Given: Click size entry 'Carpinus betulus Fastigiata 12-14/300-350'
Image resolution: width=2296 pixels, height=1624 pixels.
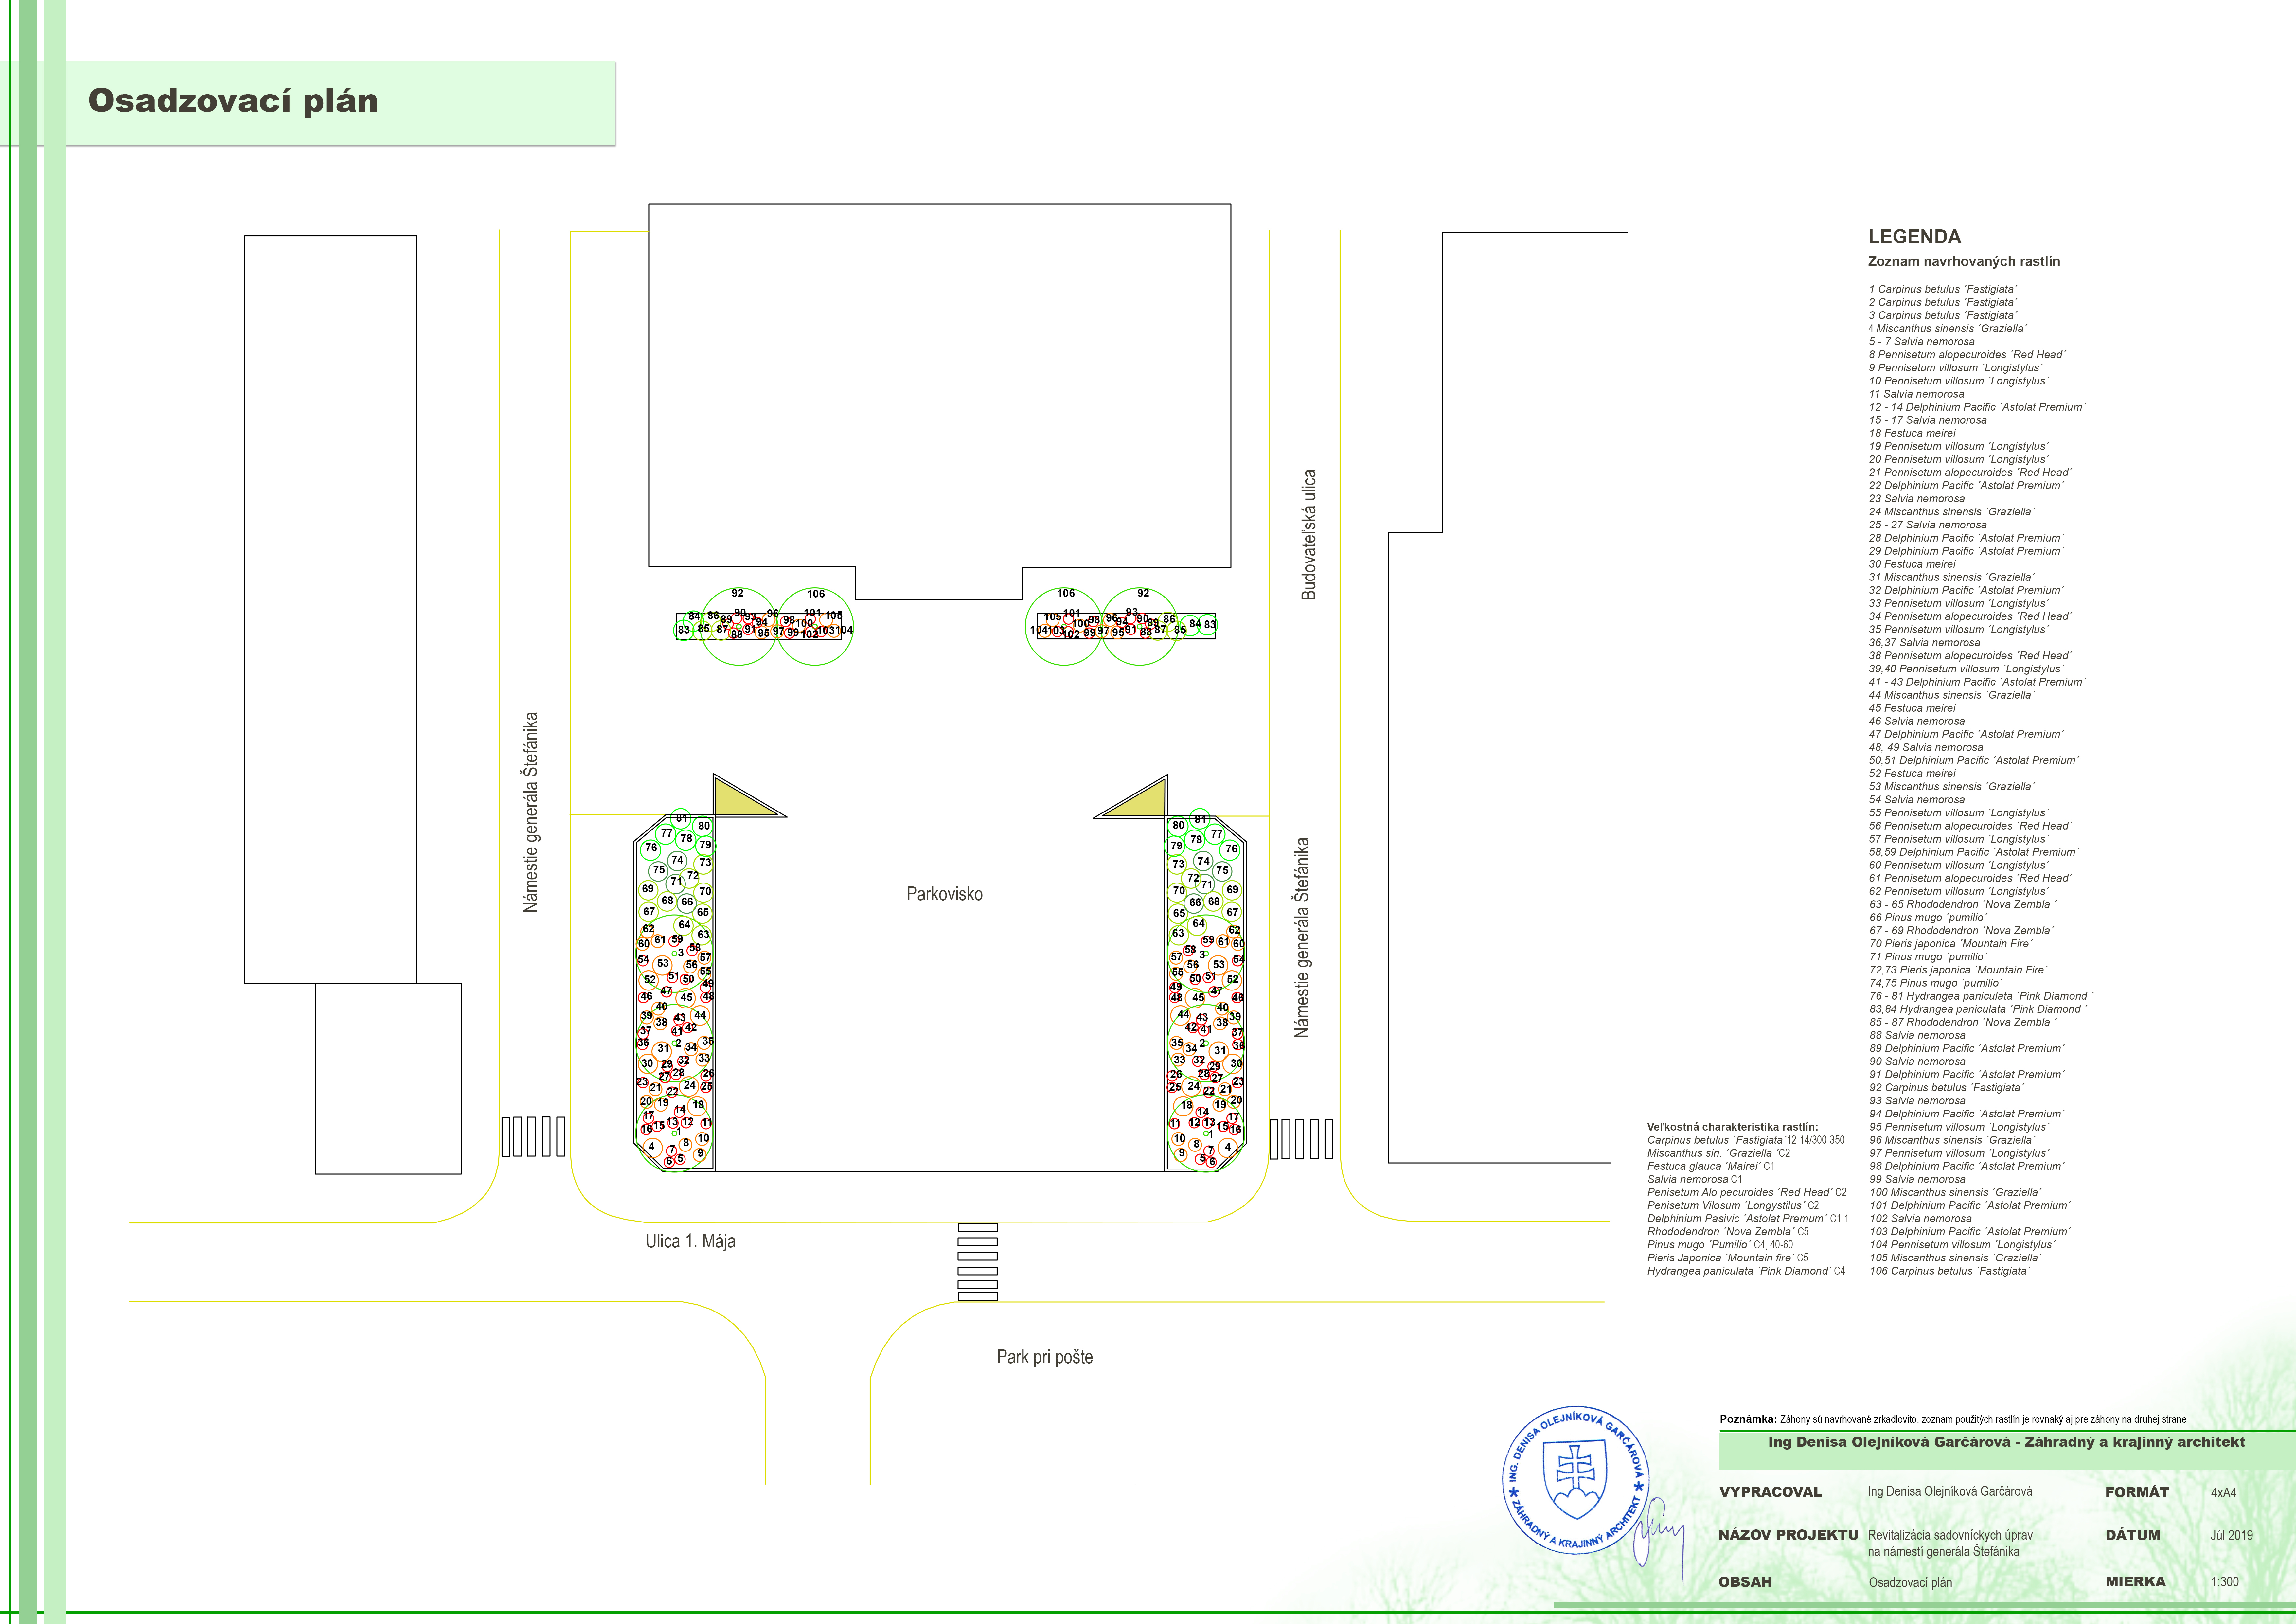Looking at the screenshot, I should [x=1746, y=1140].
